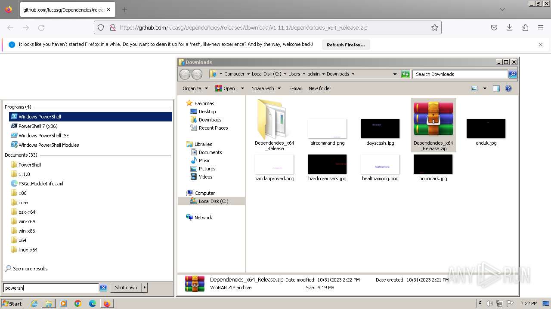Open Firefox Downloads panel
Viewport: 551px width, 309px height.
[510, 27]
